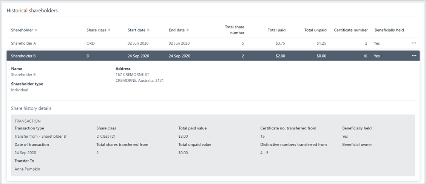Collapse the highlighted Shareholder B row
Viewport: 426px width, 184px height.
(x=23, y=56)
